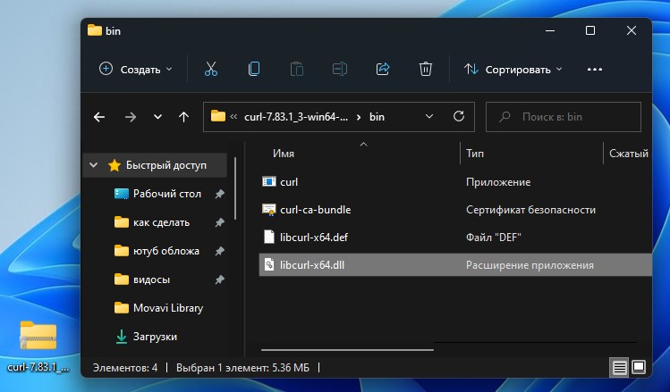Click the Paste clipboard icon
Screen dimensions: 670x392
(297, 69)
